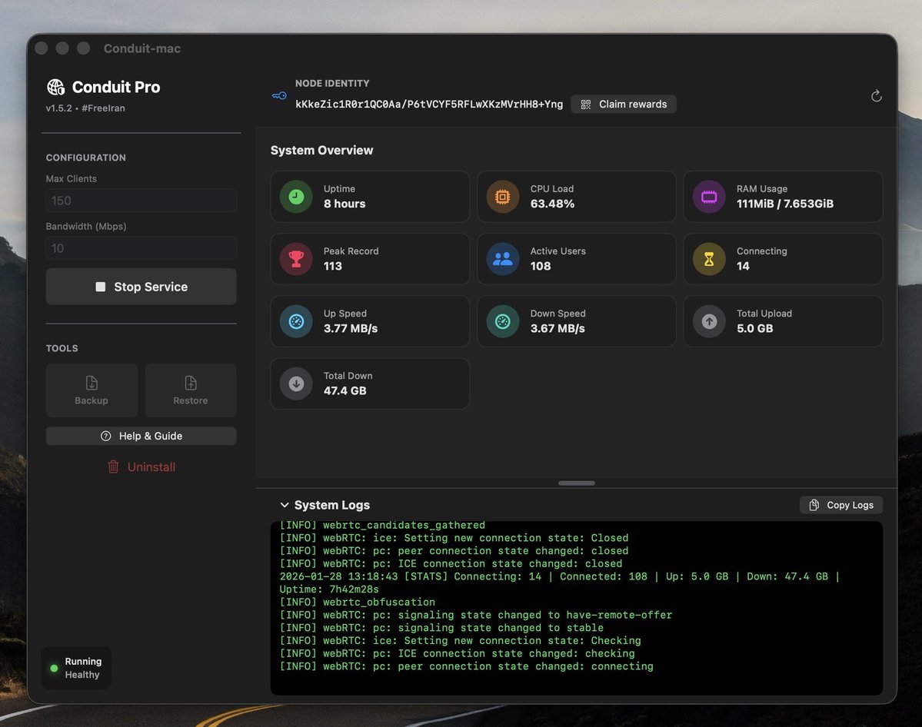Viewport: 922px width, 727px height.
Task: Click the Up Speed gauge icon
Action: (296, 321)
